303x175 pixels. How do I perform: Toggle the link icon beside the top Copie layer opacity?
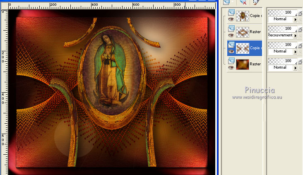coord(300,13)
